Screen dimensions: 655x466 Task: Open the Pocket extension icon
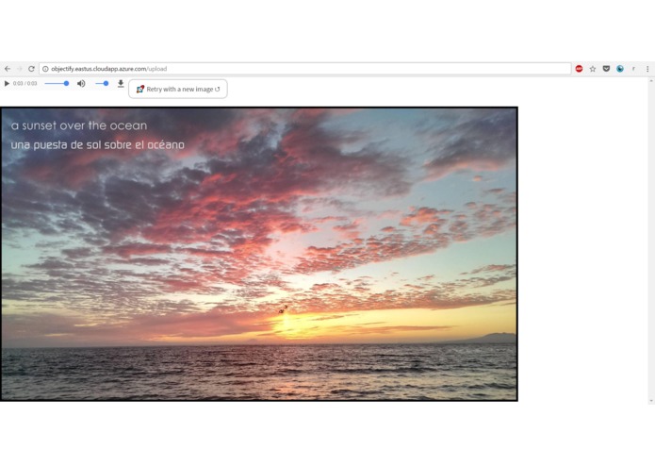pyautogui.click(x=606, y=69)
